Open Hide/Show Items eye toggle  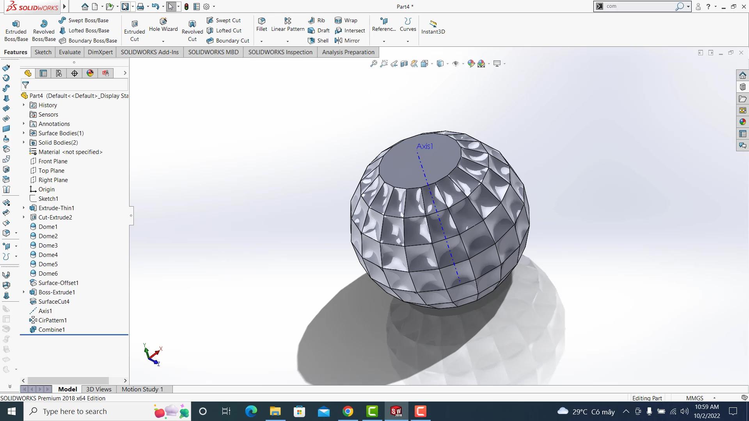click(456, 64)
